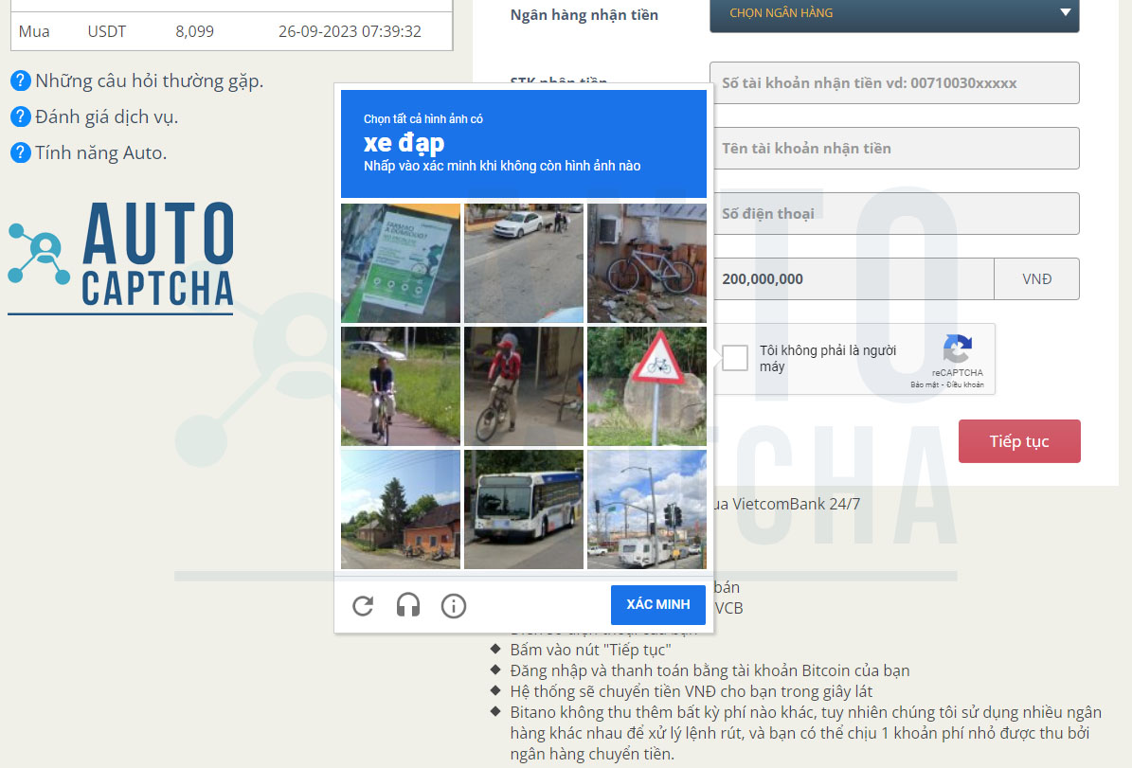Open Những câu hỏi thường gặp link
This screenshot has width=1132, height=768.
point(150,80)
